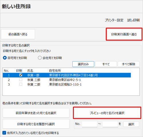The width and height of the screenshot is (143, 137).
Task: Select 会社宛てを印刷 radio button
Action: pyautogui.click(x=40, y=58)
